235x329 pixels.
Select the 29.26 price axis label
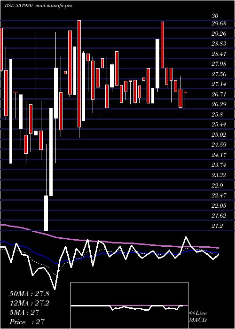tap(219, 33)
